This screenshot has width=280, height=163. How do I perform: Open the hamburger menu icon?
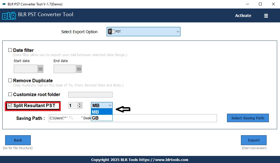click(266, 16)
